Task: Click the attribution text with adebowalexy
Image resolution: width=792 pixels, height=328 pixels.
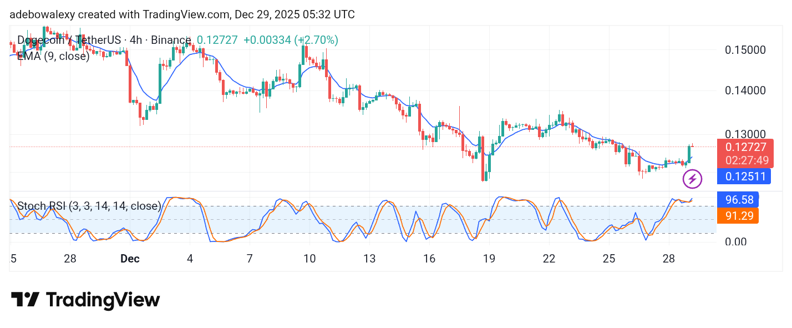Action: 182,14
